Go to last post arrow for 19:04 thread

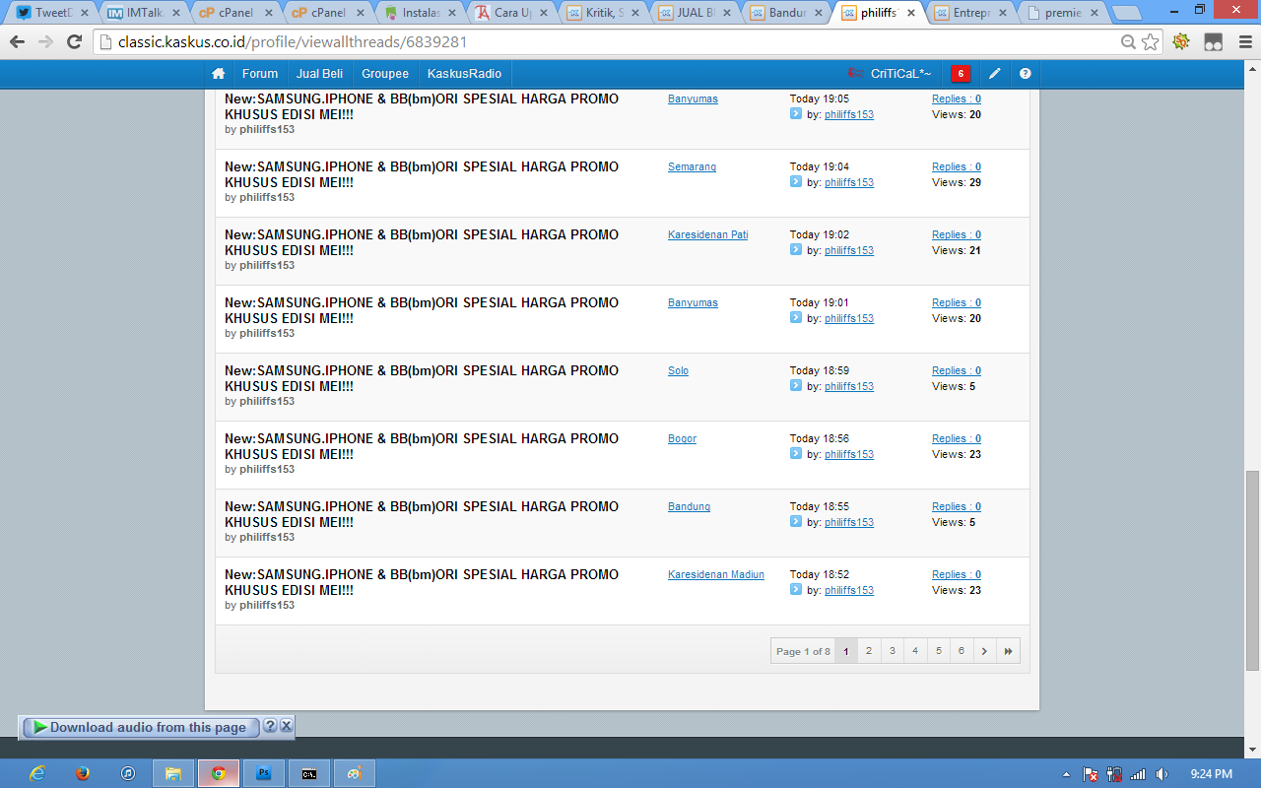(796, 182)
